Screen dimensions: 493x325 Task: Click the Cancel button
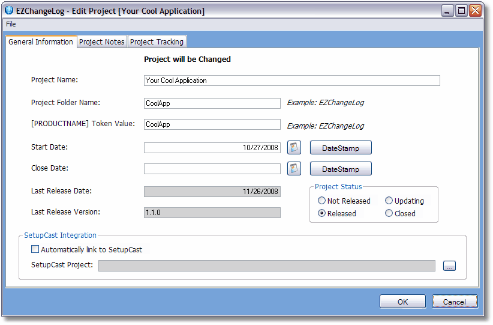[x=454, y=302]
